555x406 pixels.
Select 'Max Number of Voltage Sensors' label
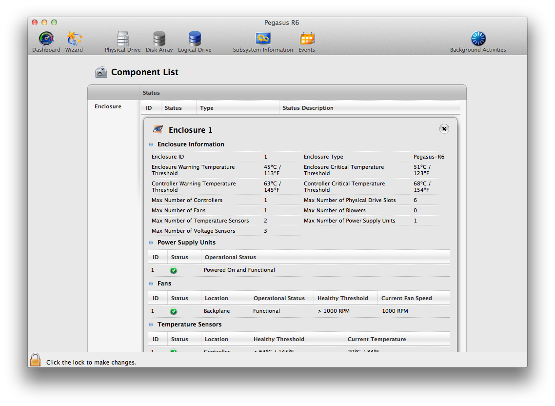193,231
